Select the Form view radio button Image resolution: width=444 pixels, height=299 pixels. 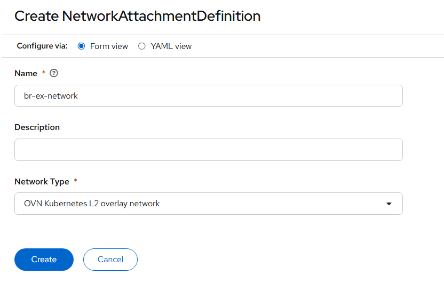click(82, 46)
